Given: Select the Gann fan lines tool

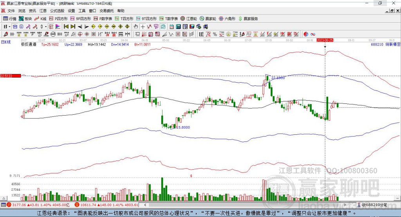Looking at the screenshot, I should pos(144,34).
